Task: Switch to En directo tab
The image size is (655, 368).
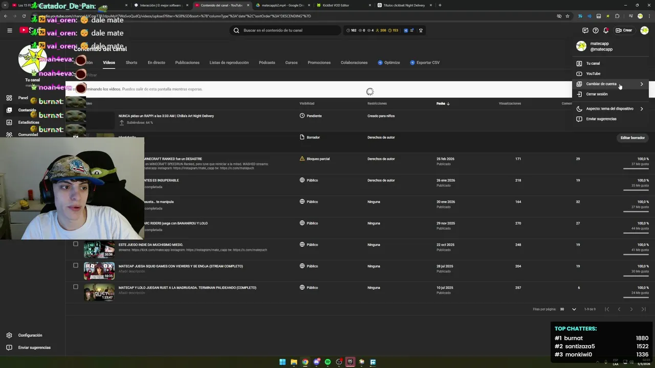Action: click(x=156, y=62)
